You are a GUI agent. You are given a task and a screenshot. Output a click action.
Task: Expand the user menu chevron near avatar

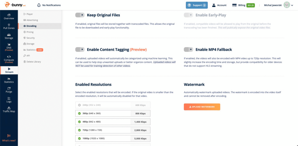292,5
